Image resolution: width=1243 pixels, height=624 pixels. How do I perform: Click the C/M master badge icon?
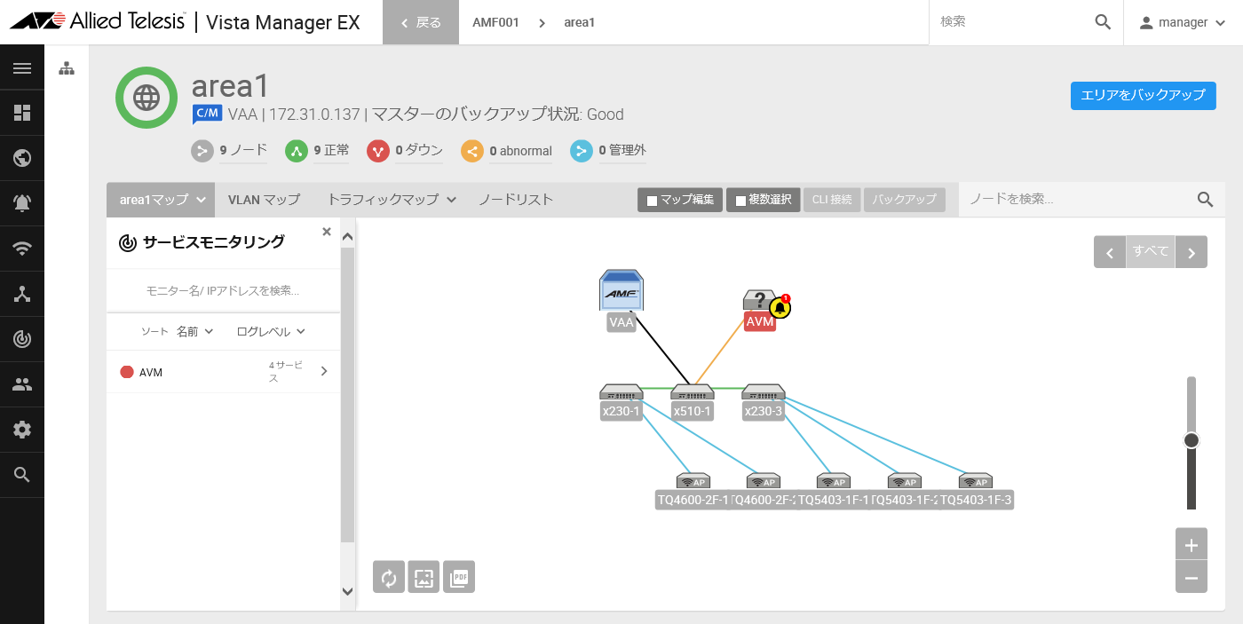(x=207, y=114)
